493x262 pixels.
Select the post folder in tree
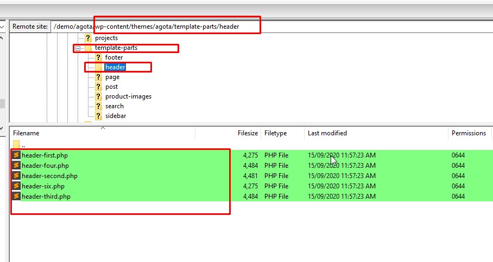111,87
